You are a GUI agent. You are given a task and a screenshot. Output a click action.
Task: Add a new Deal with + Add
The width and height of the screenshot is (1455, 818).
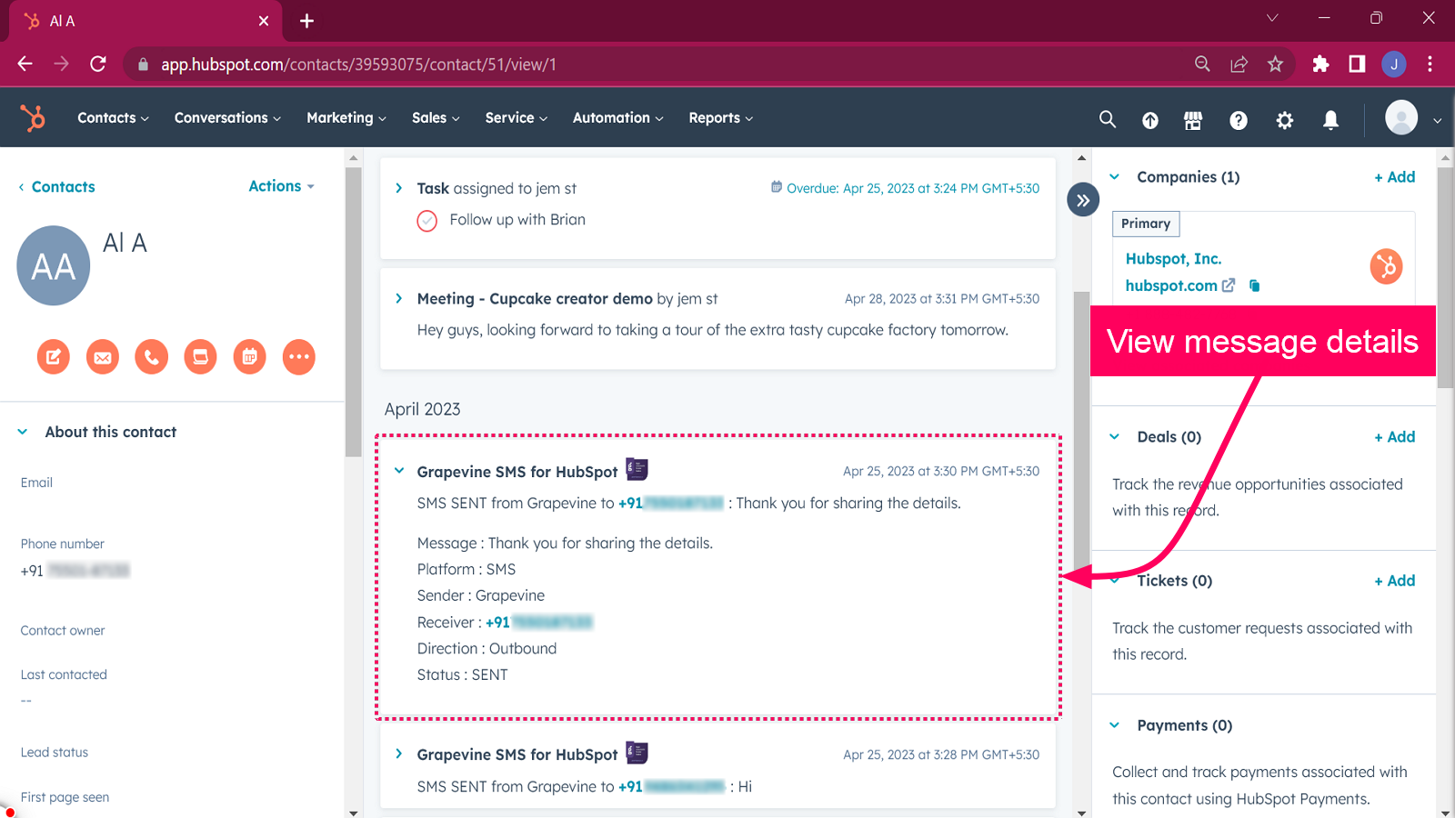[1394, 436]
